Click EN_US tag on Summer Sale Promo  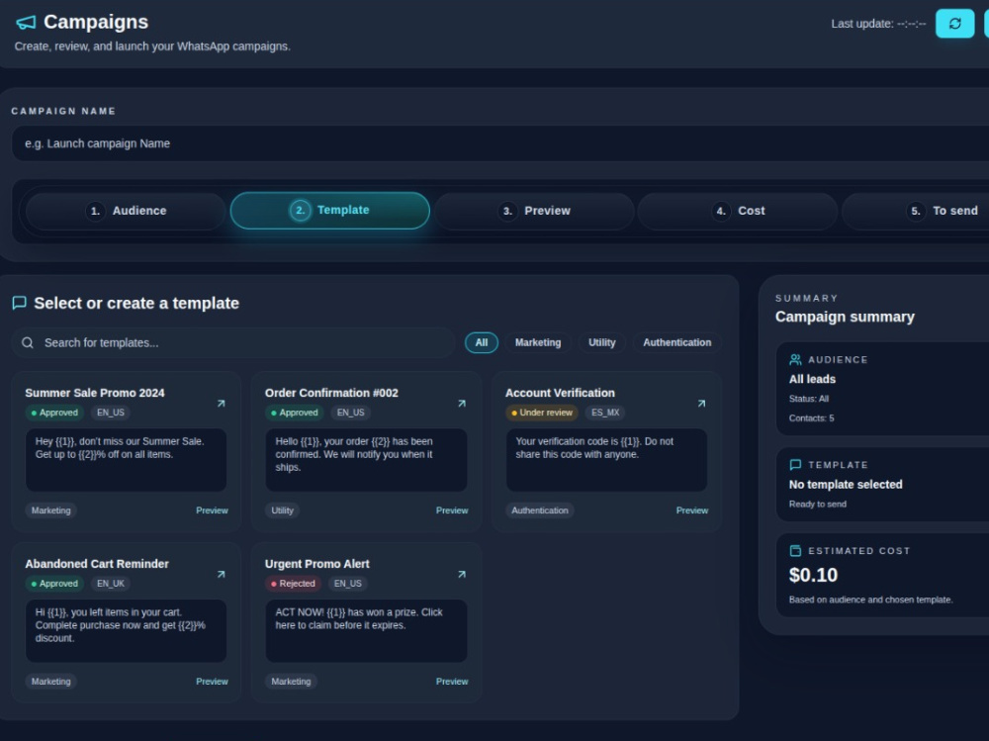111,413
